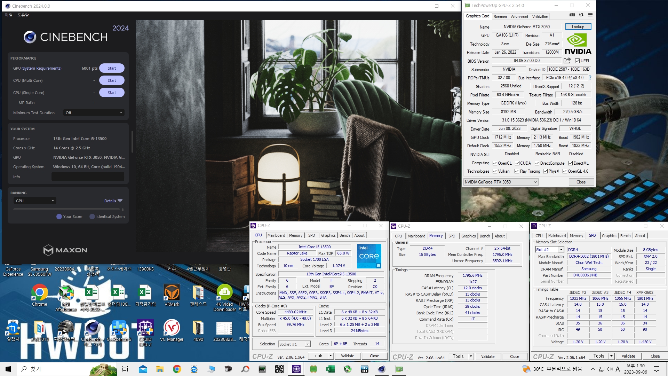Viewport: 668px width, 376px height.
Task: Open Ranking GPU dropdown in Cinebench
Action: pos(35,201)
